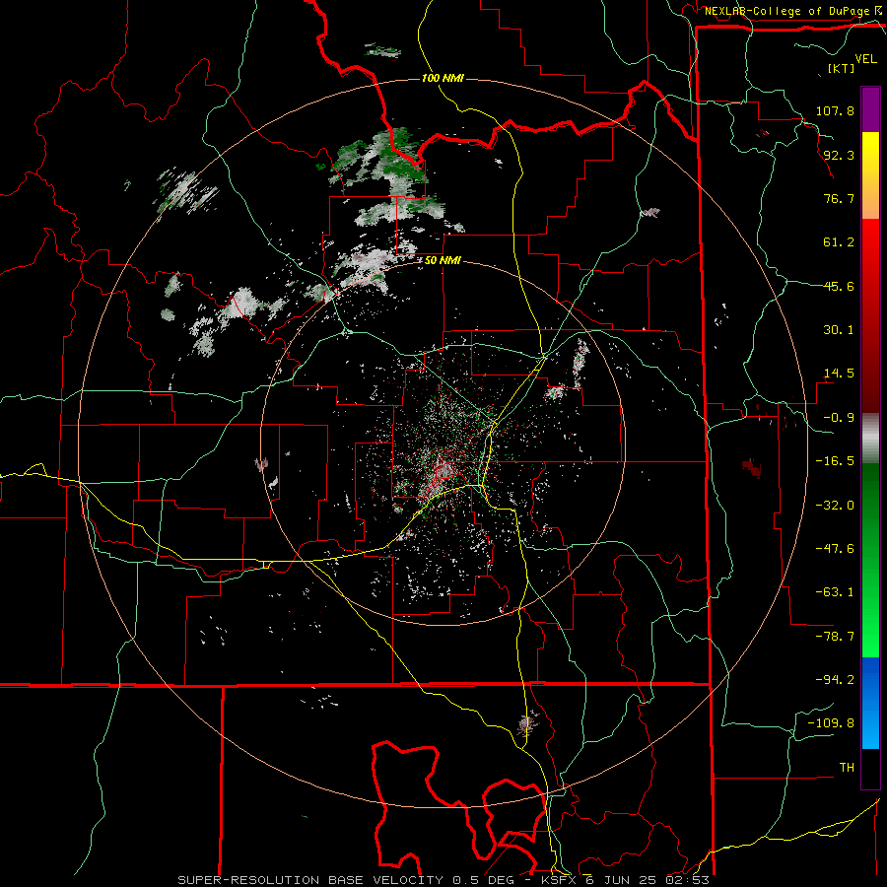Click the -109.8 legend value
This screenshot has height=887, width=887.
tap(831, 723)
